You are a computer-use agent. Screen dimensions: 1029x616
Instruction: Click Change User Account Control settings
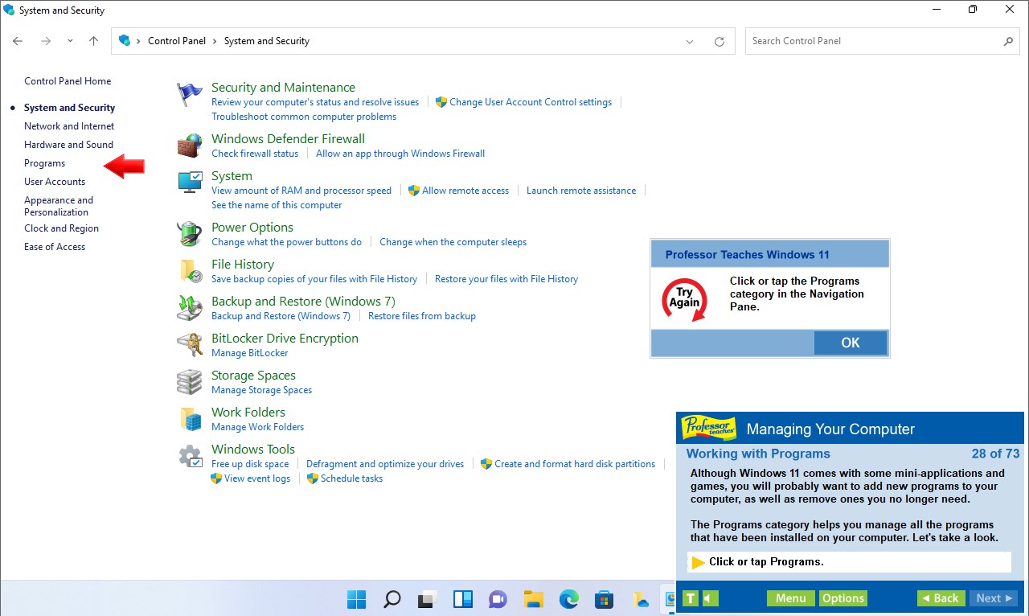531,102
